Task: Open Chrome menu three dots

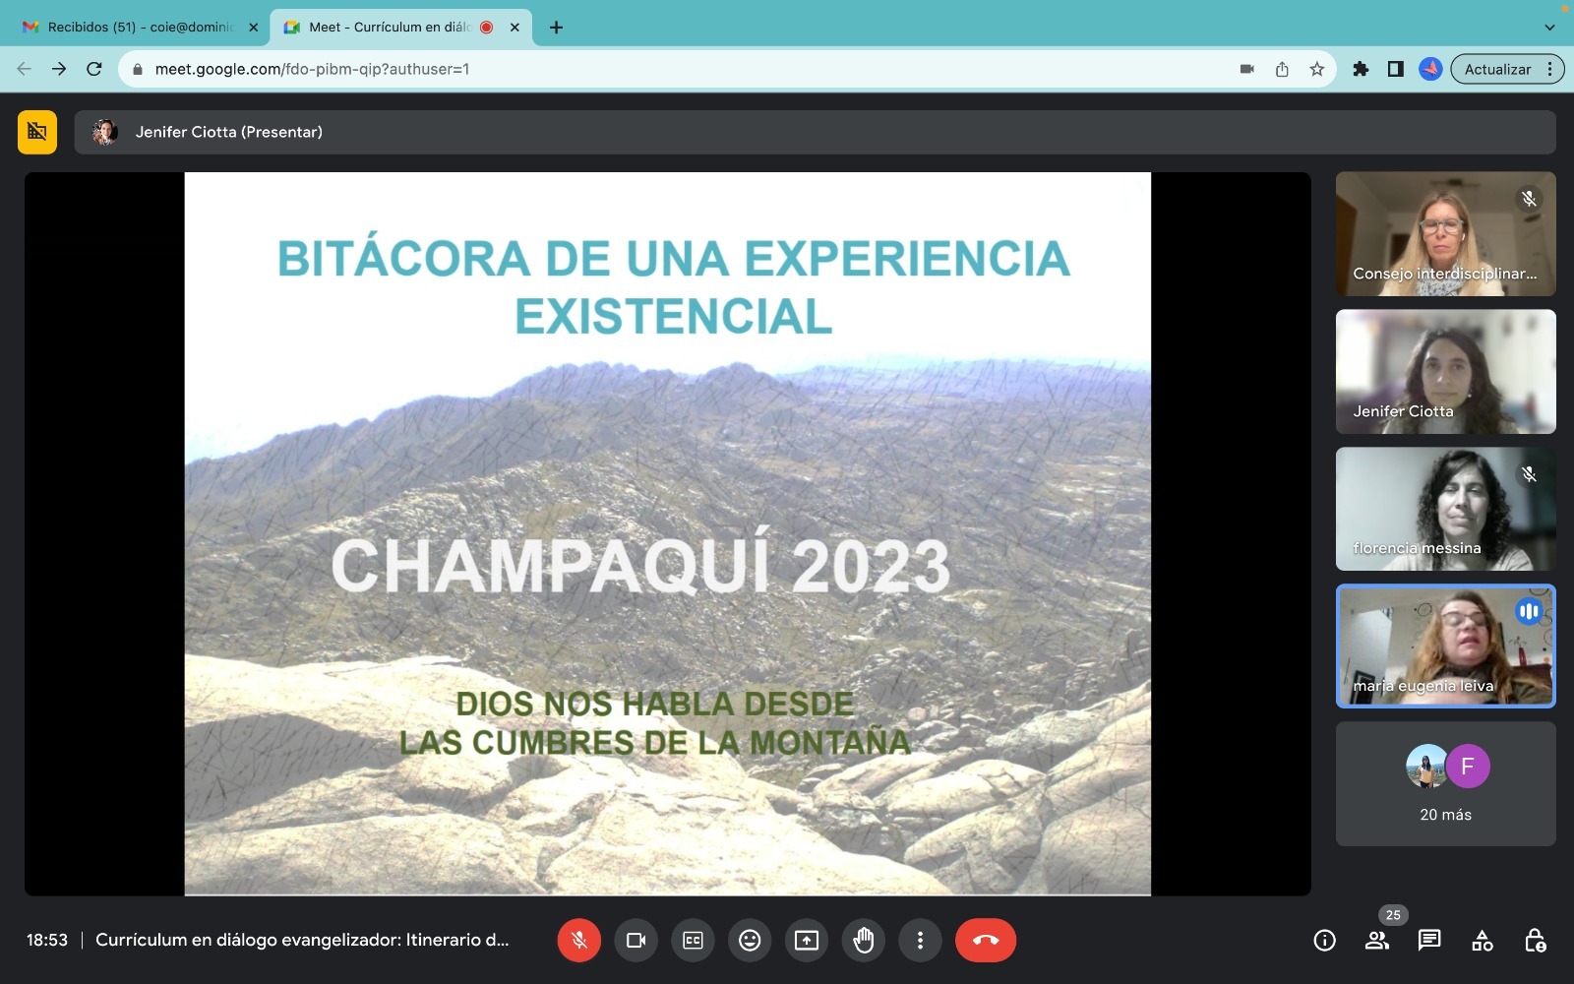Action: (x=1550, y=69)
